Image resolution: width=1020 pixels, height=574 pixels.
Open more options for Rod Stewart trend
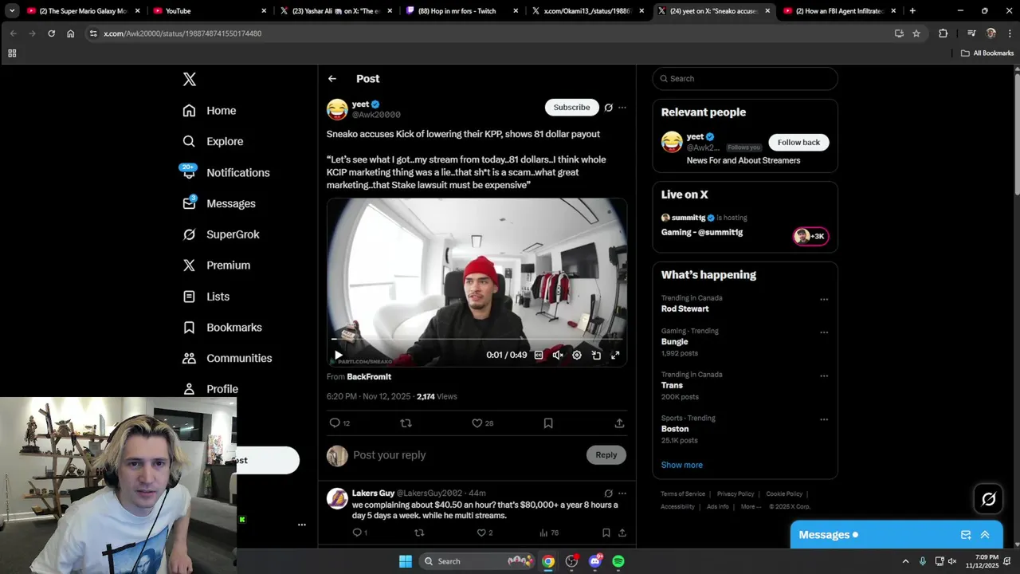click(824, 300)
